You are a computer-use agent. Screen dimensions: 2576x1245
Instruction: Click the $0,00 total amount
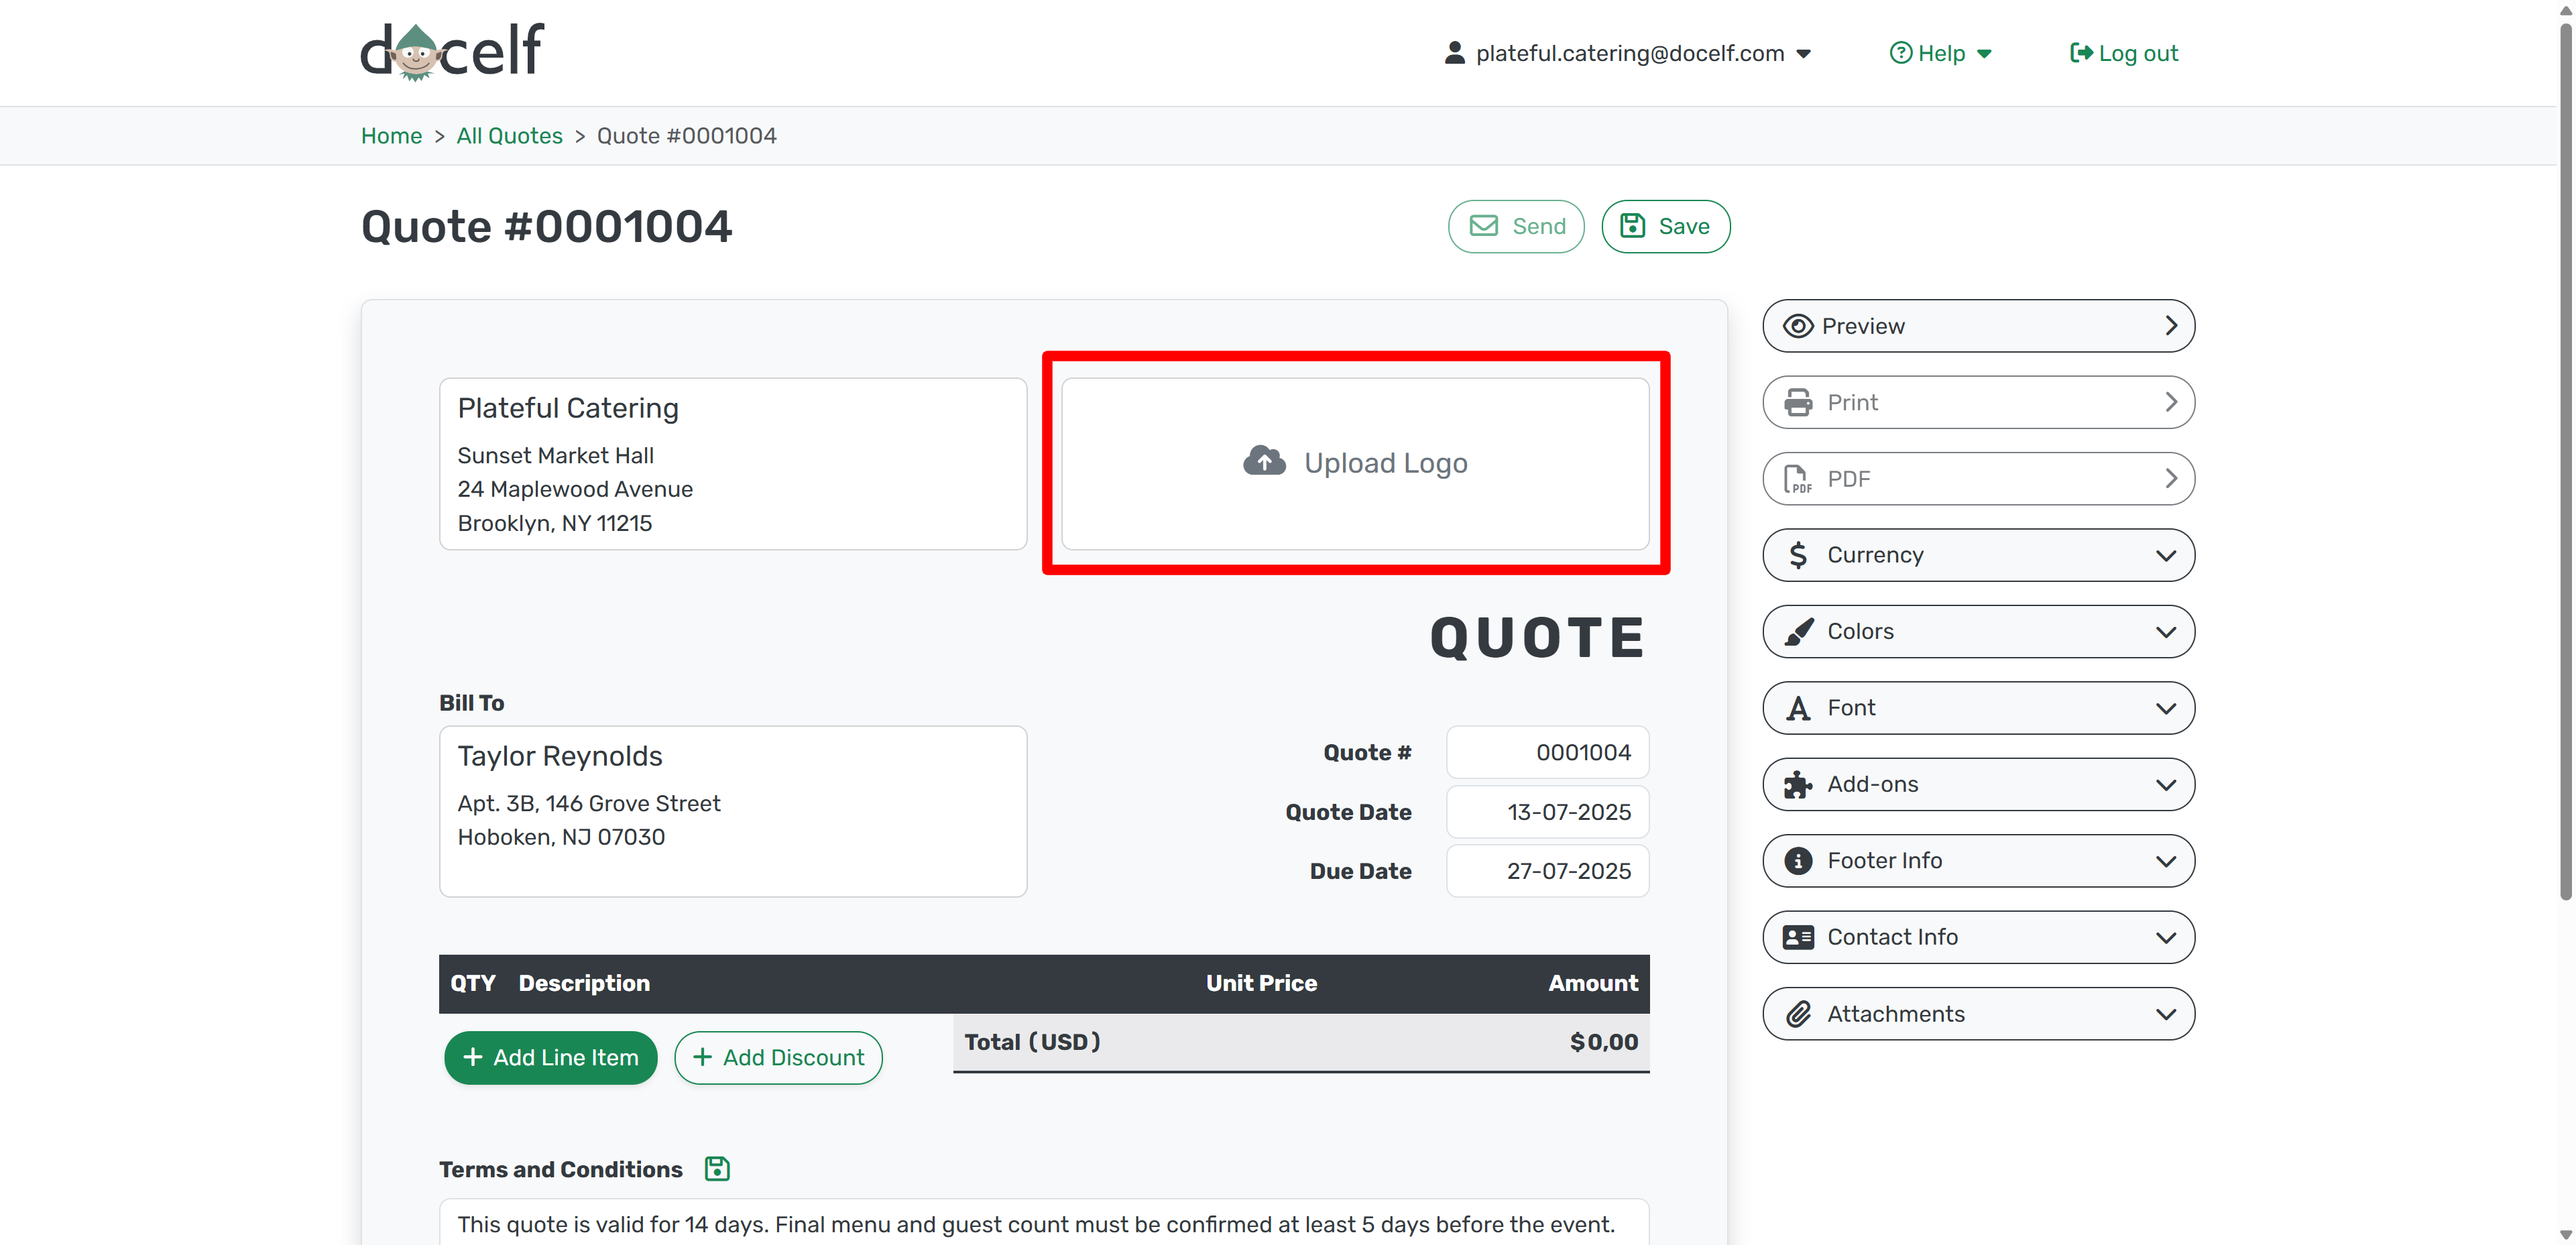click(x=1604, y=1042)
